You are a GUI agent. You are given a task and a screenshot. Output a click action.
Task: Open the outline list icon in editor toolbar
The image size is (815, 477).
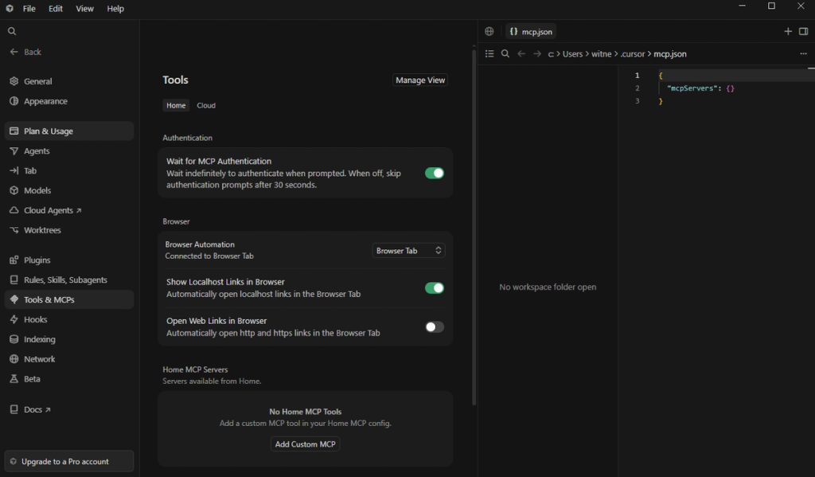click(489, 53)
